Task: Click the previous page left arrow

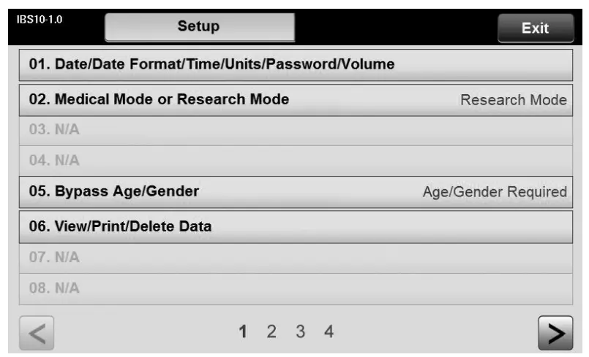Action: point(35,334)
